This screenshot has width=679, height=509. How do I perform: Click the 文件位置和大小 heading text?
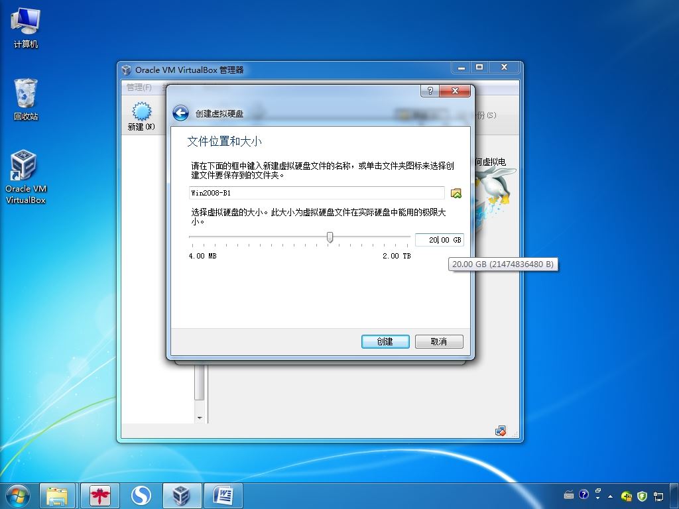[x=224, y=142]
